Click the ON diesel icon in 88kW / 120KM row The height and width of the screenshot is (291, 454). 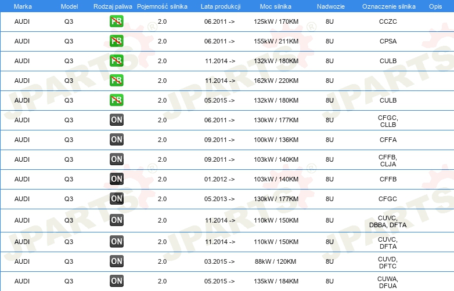(116, 261)
